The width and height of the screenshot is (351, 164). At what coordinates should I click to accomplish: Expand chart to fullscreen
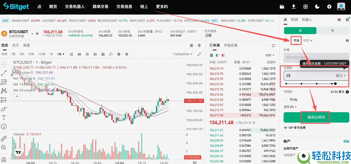point(199,54)
